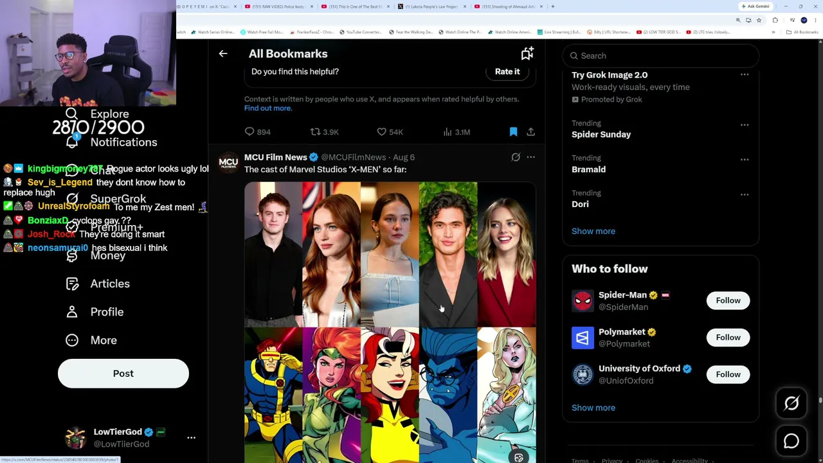Open Notifications in the left sidebar
This screenshot has height=463, width=823.
point(111,142)
